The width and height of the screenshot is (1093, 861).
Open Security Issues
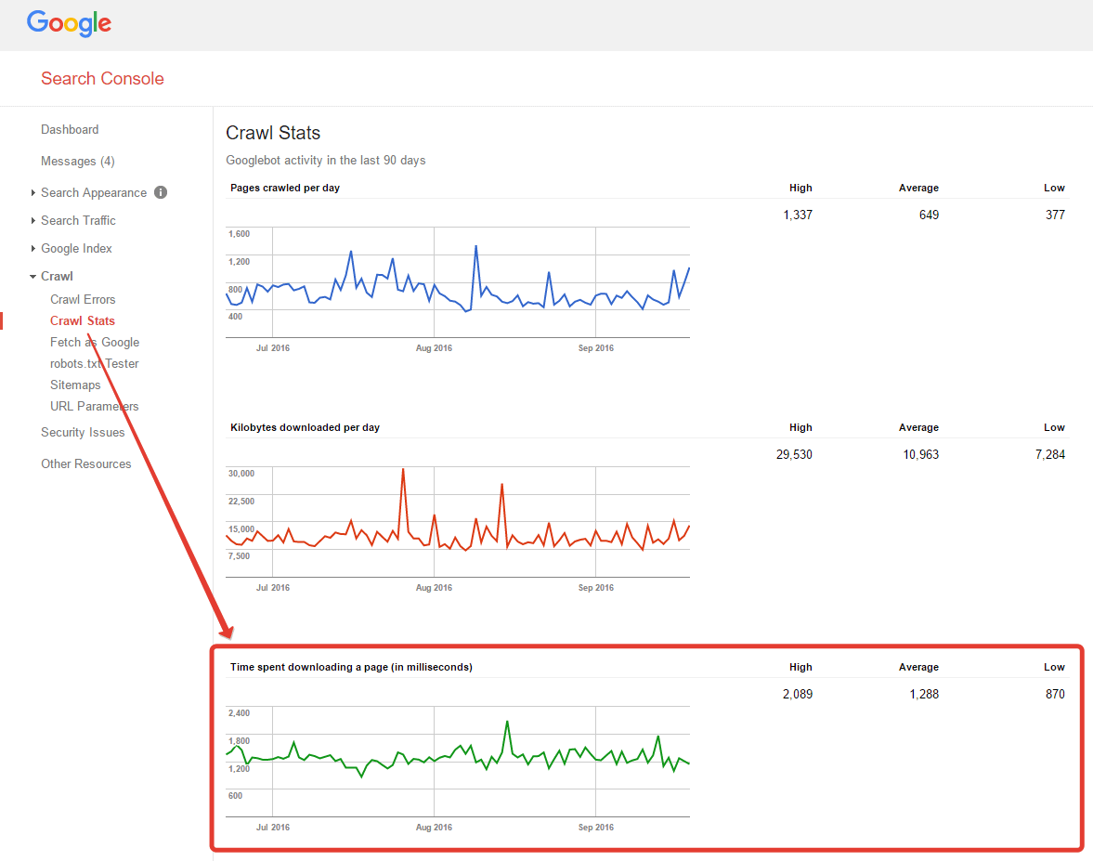click(83, 432)
